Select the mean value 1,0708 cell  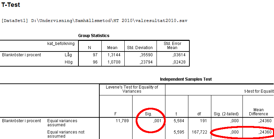coord(110,62)
